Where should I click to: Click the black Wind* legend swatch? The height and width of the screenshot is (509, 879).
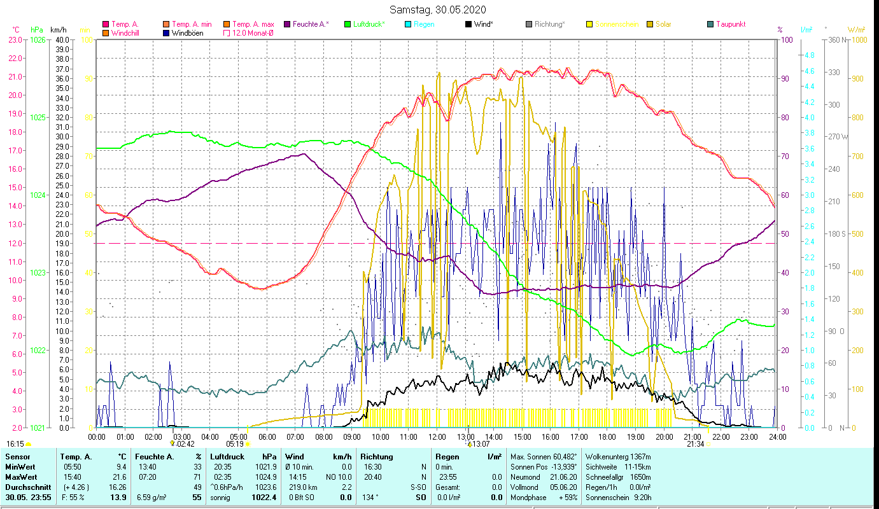(468, 25)
